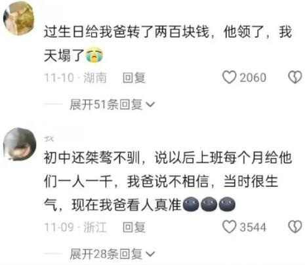
Task: Select the comment text about 桀骜不驯
Action: click(168, 181)
